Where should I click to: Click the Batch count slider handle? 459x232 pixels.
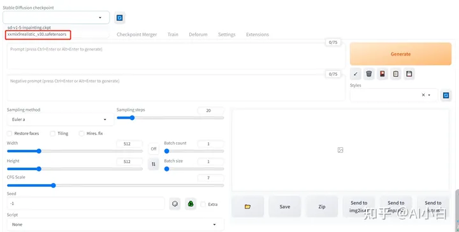click(166, 151)
